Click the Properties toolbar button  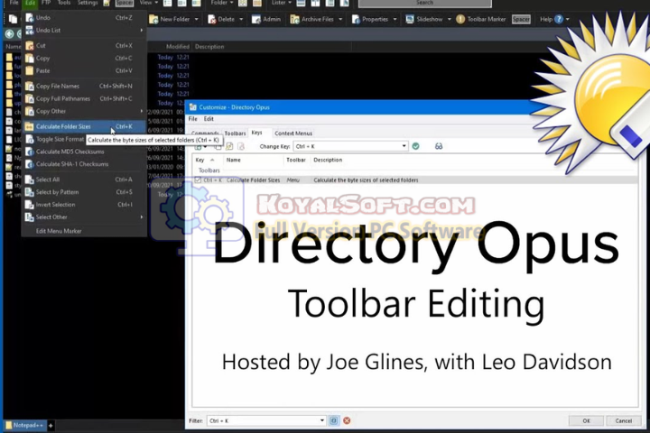pyautogui.click(x=370, y=19)
